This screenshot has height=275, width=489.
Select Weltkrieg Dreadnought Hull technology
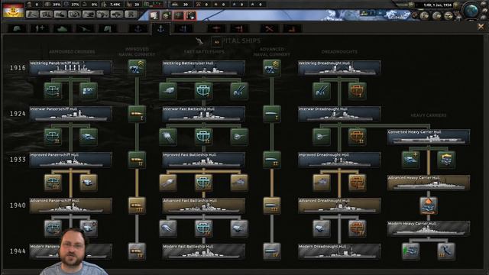point(339,68)
